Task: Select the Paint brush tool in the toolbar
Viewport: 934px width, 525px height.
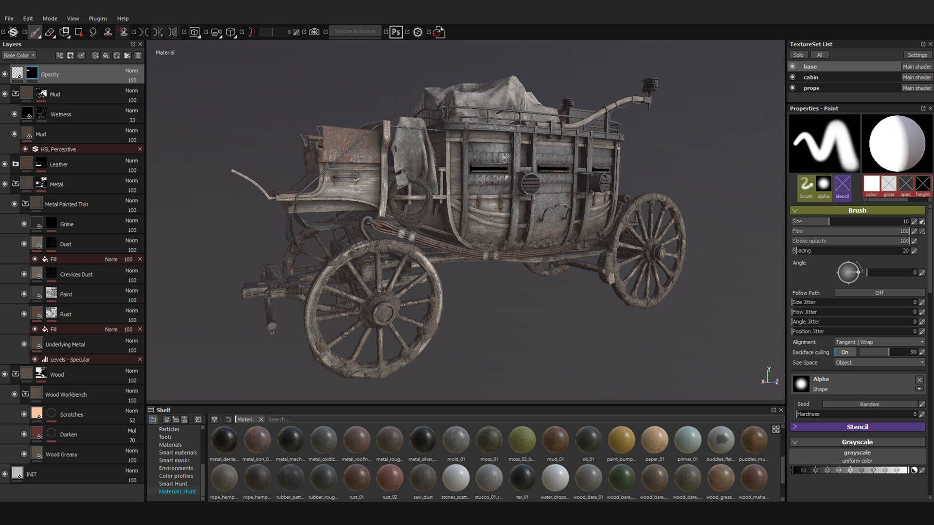Action: 36,32
